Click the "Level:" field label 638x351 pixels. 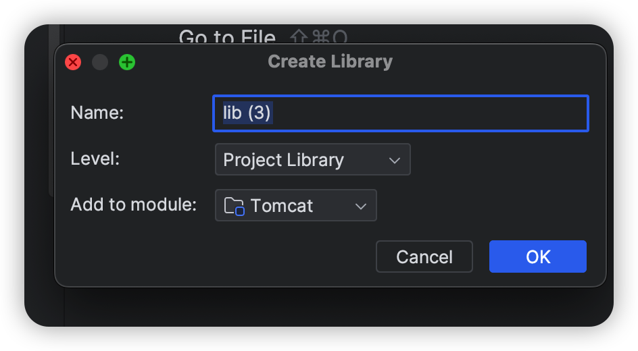pos(95,159)
